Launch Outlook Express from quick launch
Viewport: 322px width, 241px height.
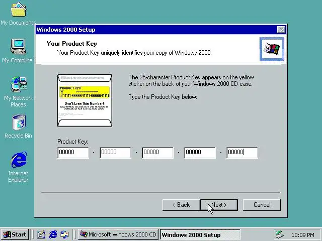tap(64, 234)
